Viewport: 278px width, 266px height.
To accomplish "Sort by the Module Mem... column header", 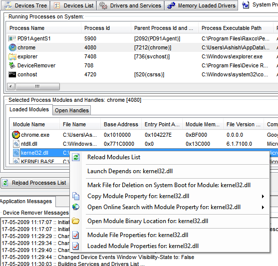I will 203,124.
